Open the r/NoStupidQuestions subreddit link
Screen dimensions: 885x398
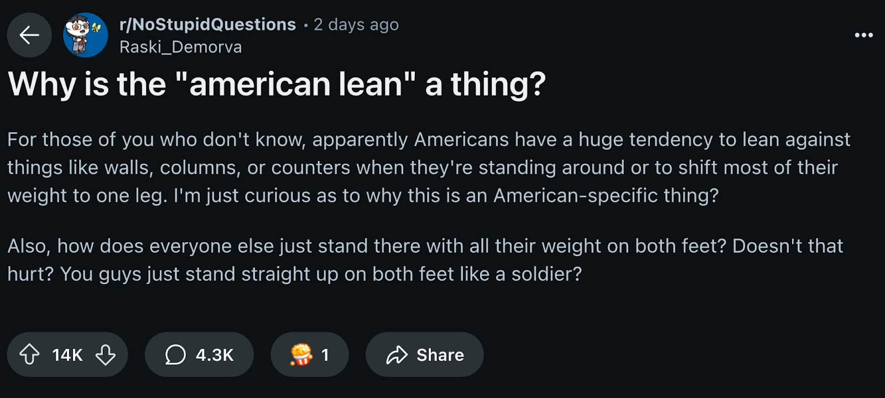206,24
